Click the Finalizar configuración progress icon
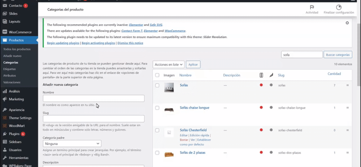The height and width of the screenshot is (167, 361). click(x=338, y=7)
